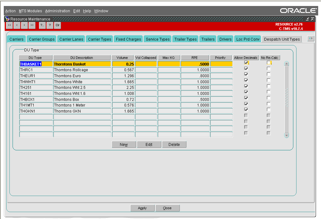Screen dimensions: 321x219
Task: Toggle Allow Decimals for THWHT1 row
Action: [x=246, y=80]
